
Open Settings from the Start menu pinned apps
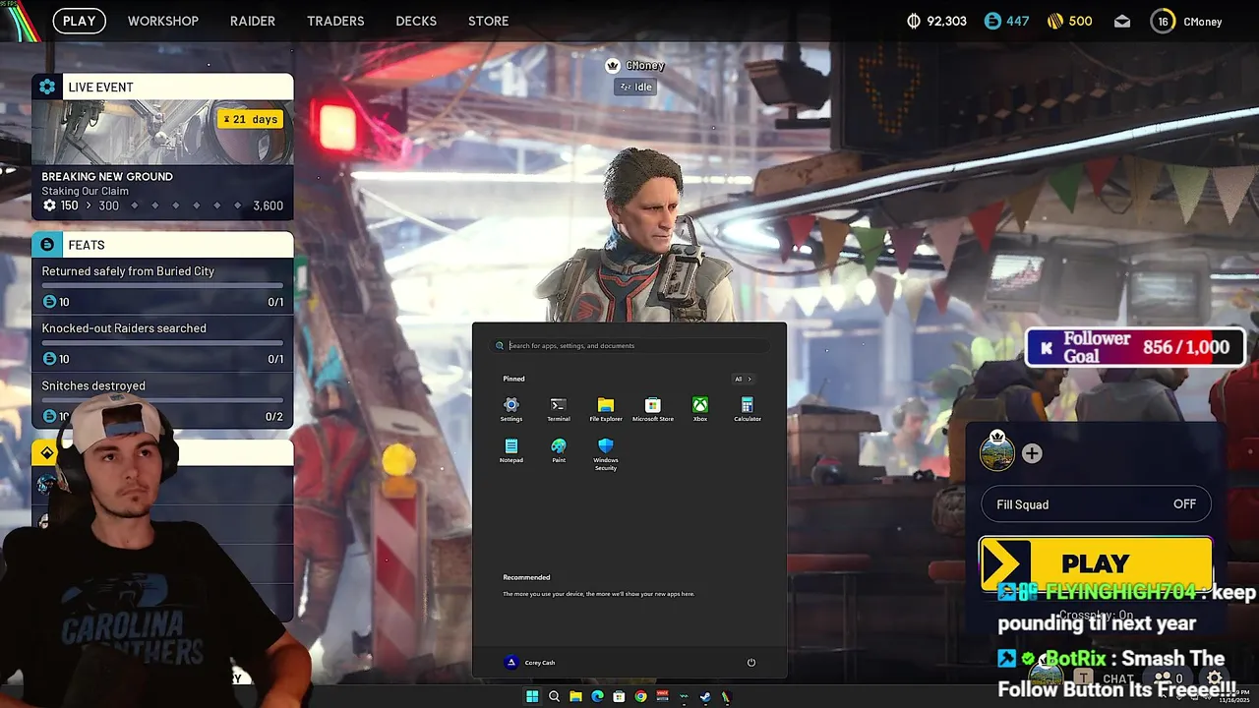[511, 409]
